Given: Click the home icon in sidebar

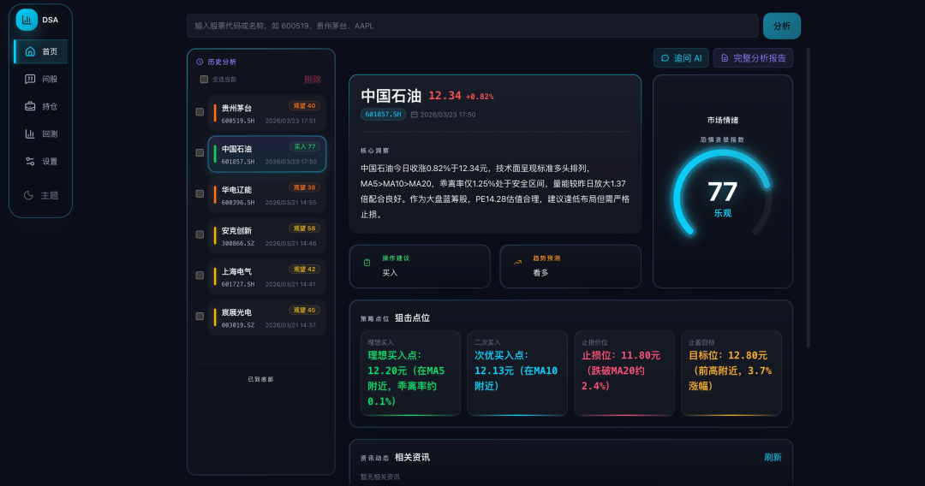Looking at the screenshot, I should pyautogui.click(x=30, y=52).
